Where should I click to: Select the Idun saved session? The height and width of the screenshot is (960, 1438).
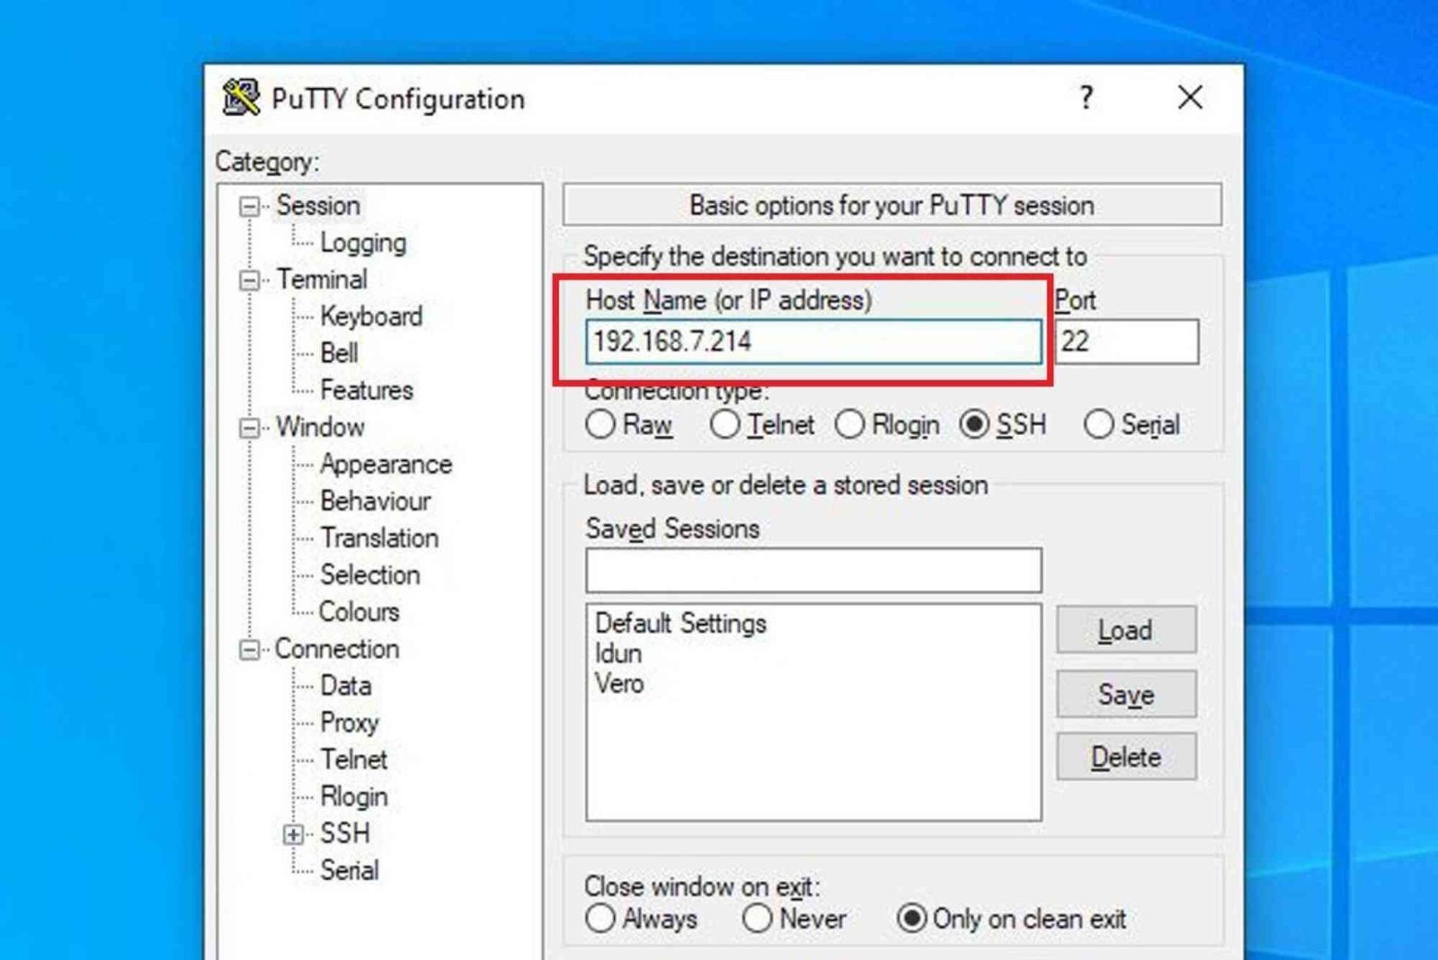pos(618,654)
